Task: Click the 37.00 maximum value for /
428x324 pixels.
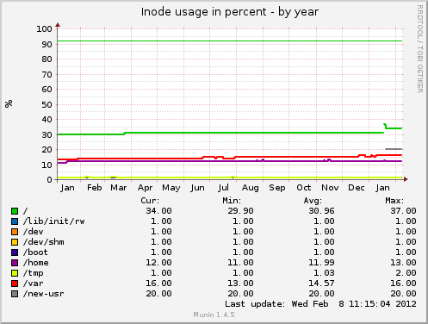Action: tap(403, 211)
